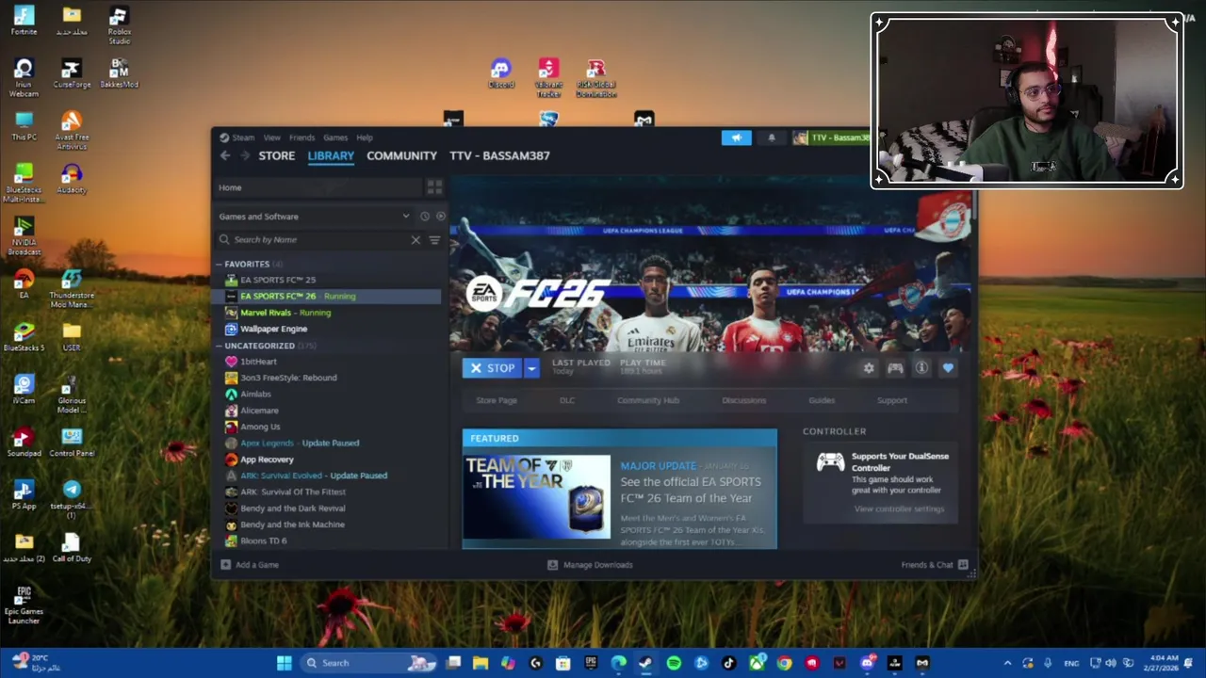This screenshot has height=678, width=1206.
Task: Click Add a Game plus icon
Action: tap(225, 565)
